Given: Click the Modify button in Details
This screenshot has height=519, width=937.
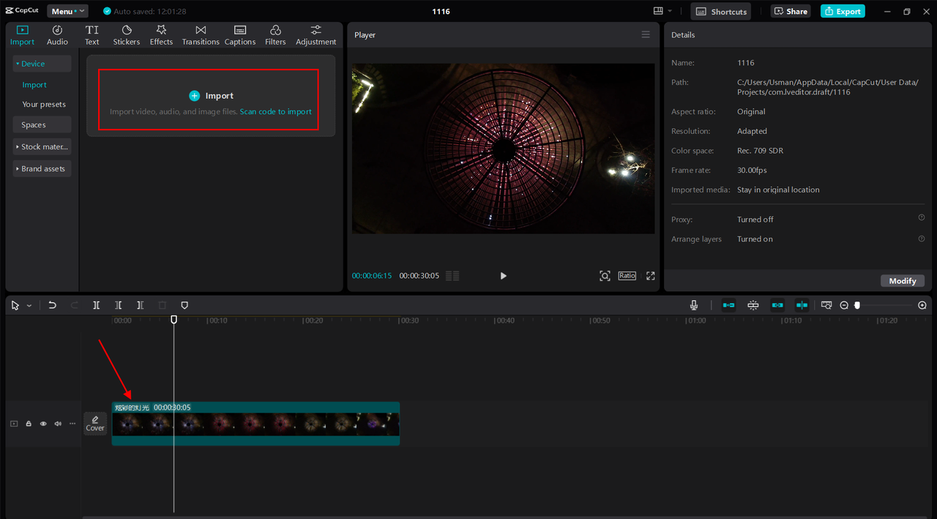Looking at the screenshot, I should click(x=903, y=281).
